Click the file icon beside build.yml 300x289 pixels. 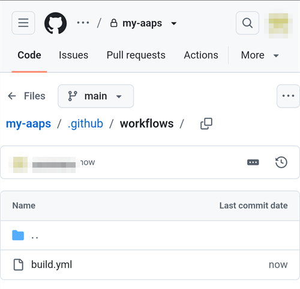18,264
